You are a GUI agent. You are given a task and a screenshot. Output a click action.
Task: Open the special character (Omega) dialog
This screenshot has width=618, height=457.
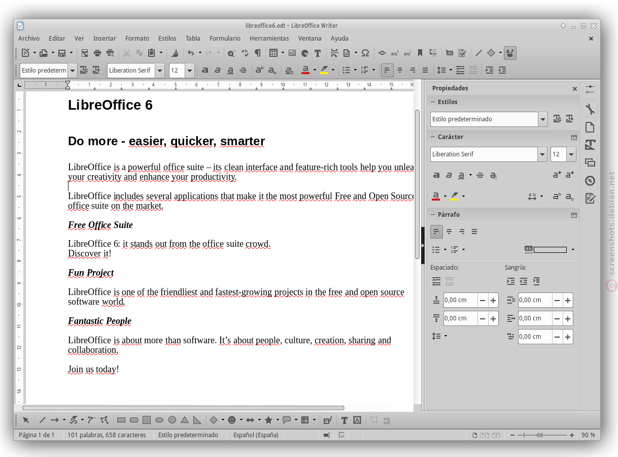[365, 53]
